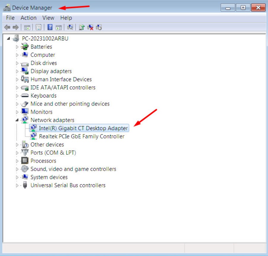The width and height of the screenshot is (268, 256).
Task: Expand the Batteries category
Action: (x=17, y=47)
